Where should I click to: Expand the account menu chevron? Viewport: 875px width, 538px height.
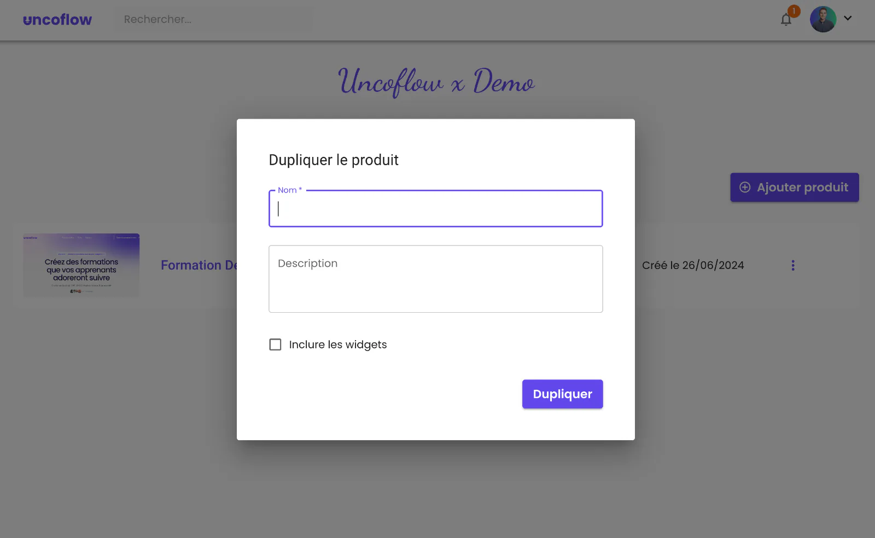point(848,18)
